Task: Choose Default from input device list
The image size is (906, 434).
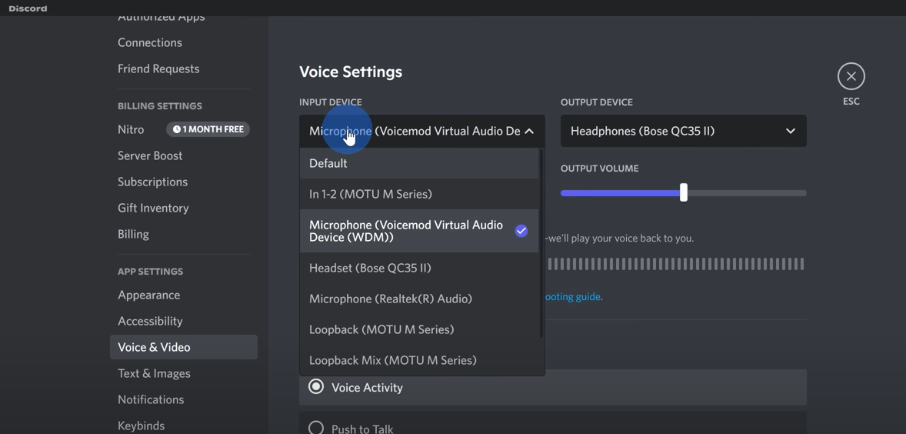Action: tap(328, 163)
